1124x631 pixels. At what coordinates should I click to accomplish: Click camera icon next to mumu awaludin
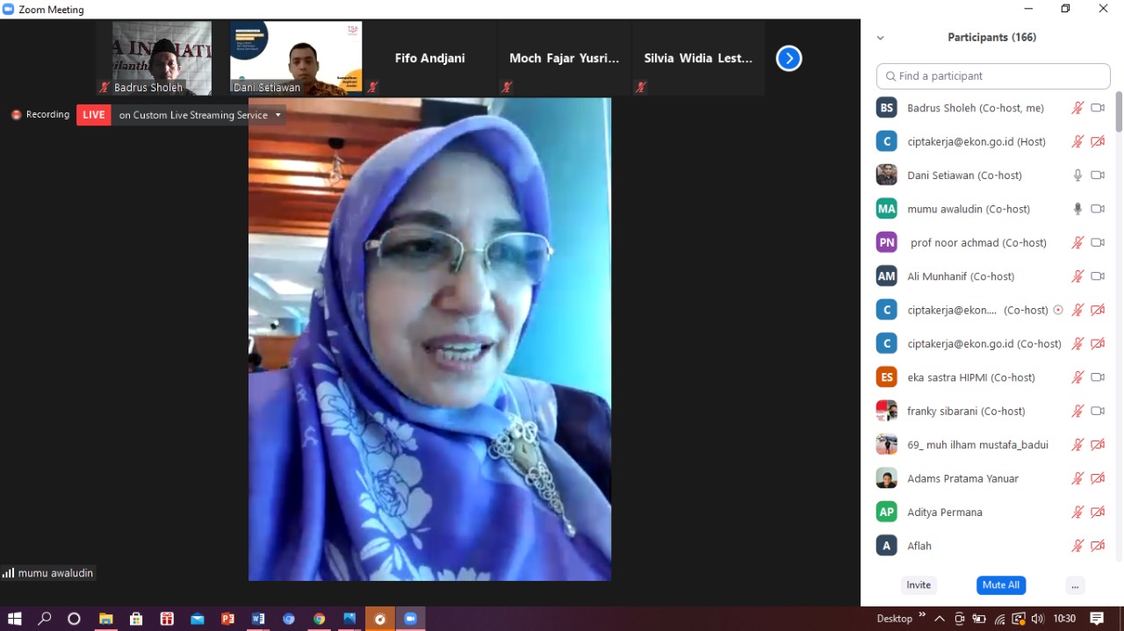pyautogui.click(x=1097, y=209)
